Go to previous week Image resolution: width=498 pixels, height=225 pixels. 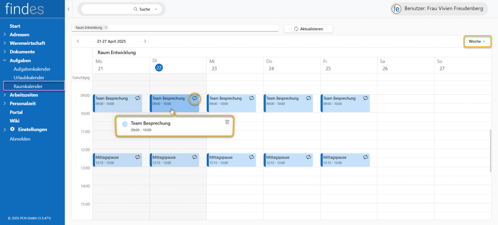tap(78, 41)
